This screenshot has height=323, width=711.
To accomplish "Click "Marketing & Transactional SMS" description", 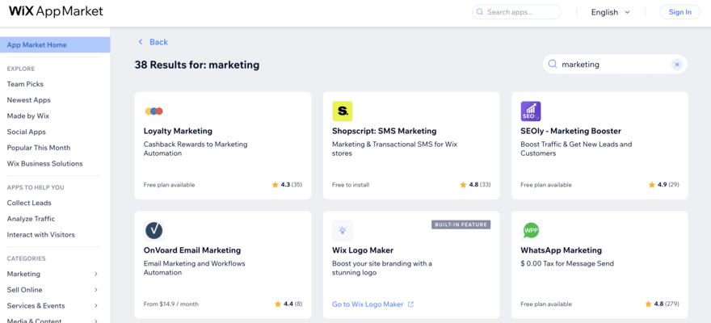I will coord(394,149).
